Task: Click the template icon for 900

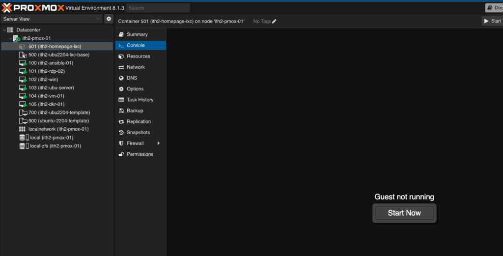Action: pyautogui.click(x=23, y=121)
